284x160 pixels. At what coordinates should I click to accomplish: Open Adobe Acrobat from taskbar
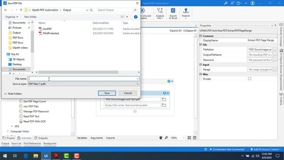56,156
